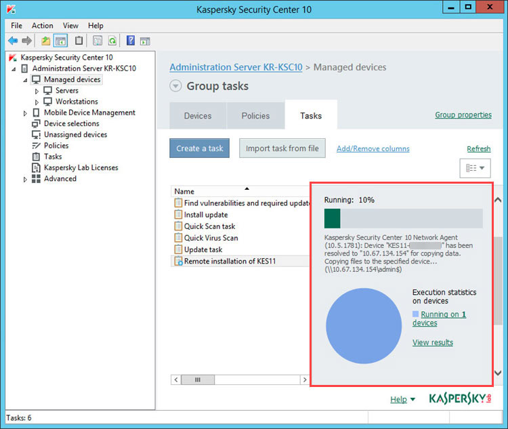This screenshot has height=429, width=508.
Task: Click the Forward arrow toolbar icon
Action: tap(26, 41)
